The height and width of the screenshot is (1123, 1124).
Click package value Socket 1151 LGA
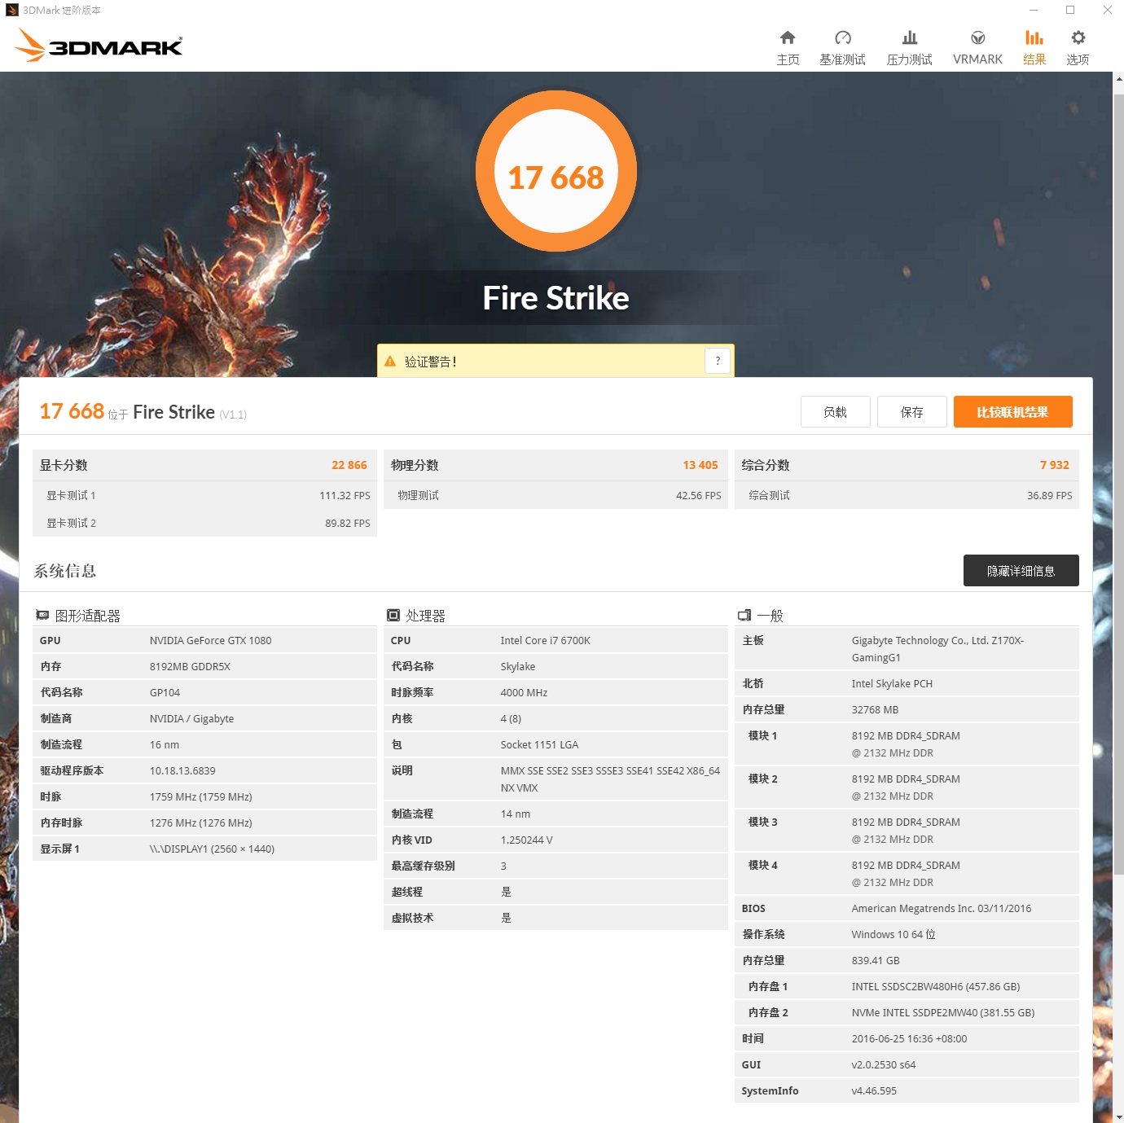click(539, 744)
